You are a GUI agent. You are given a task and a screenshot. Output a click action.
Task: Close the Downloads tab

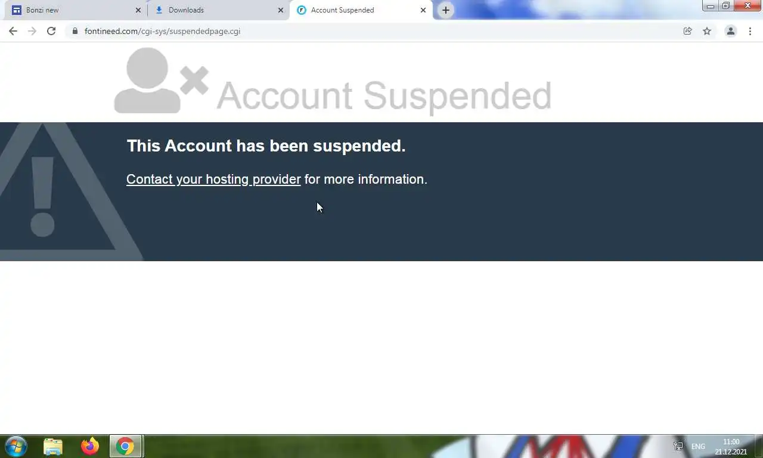coord(281,10)
